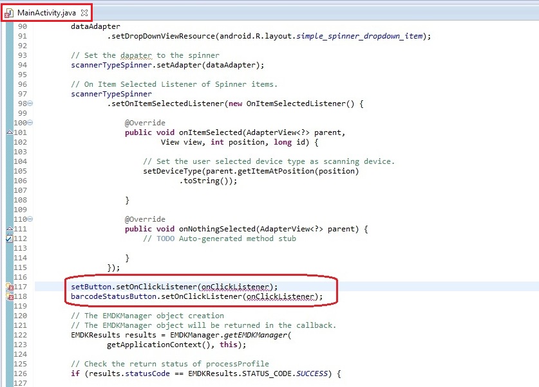This screenshot has height=387, width=539.
Task: Click the TODO task marker on line 112
Action: 9,239
